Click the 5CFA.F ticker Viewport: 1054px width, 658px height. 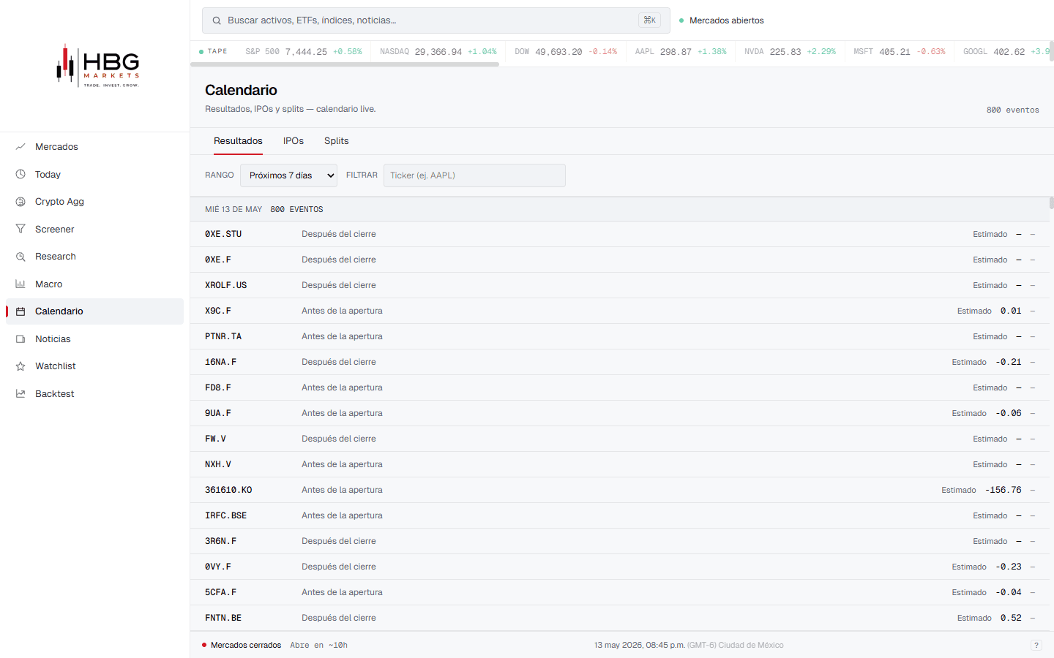(220, 592)
